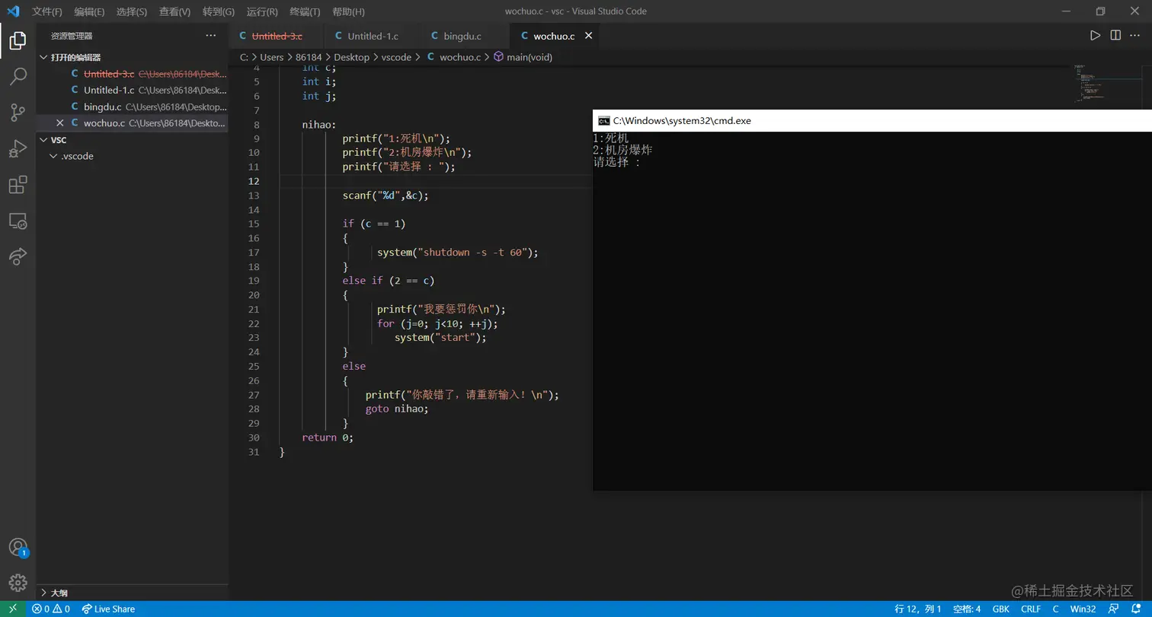Click the Run Code play icon
1152x617 pixels.
(1095, 36)
